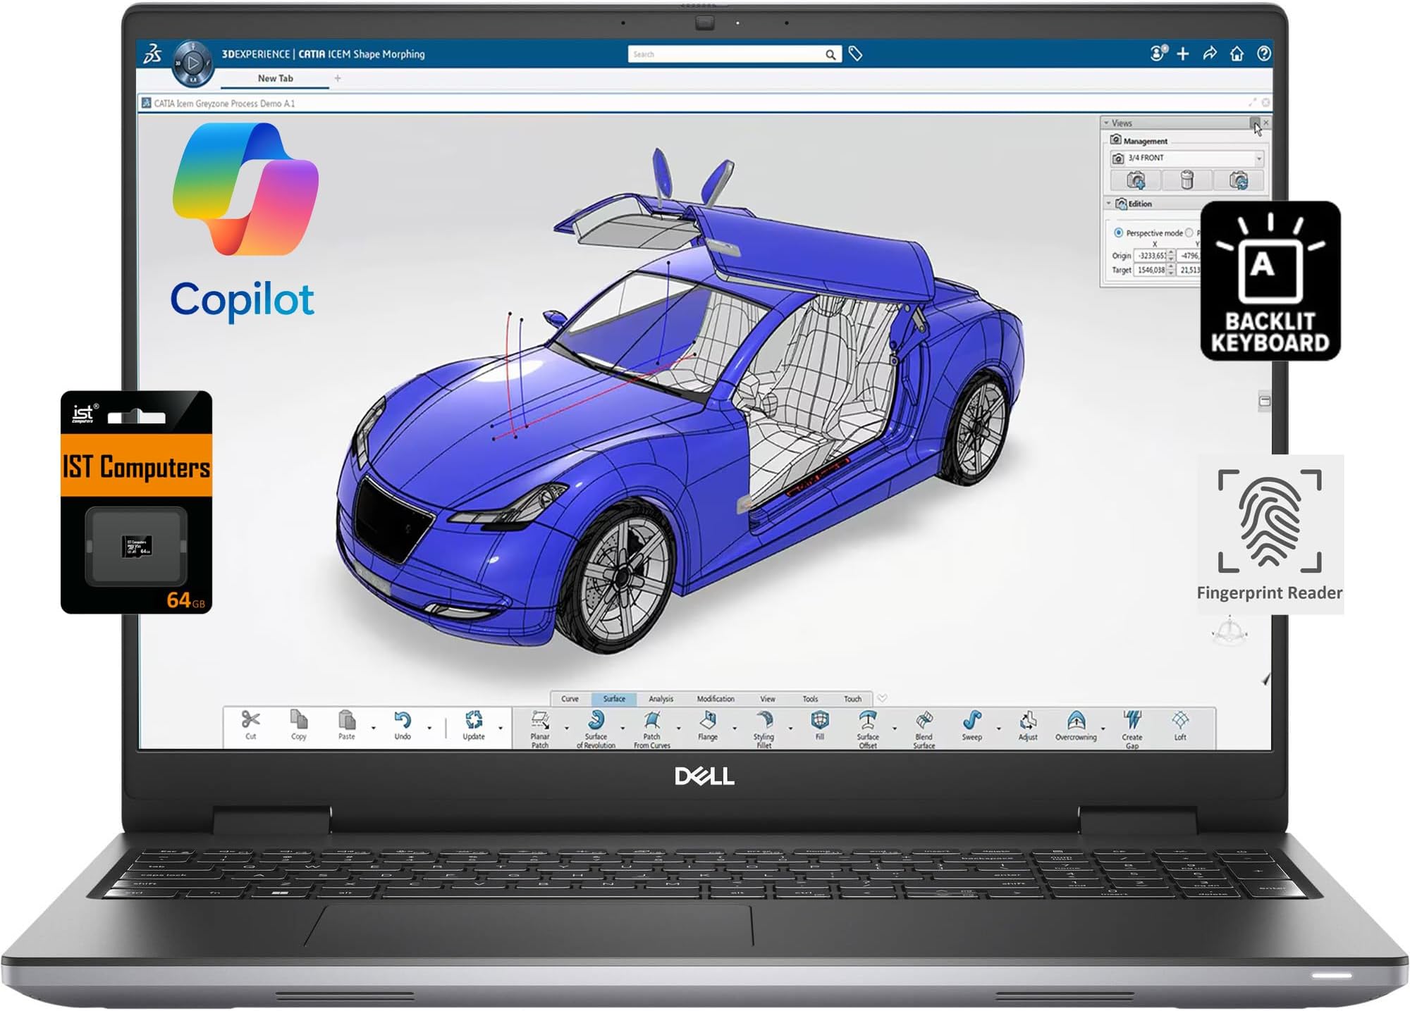
Task: Open the 3/4 FRONT view dropdown
Action: pos(1259,159)
